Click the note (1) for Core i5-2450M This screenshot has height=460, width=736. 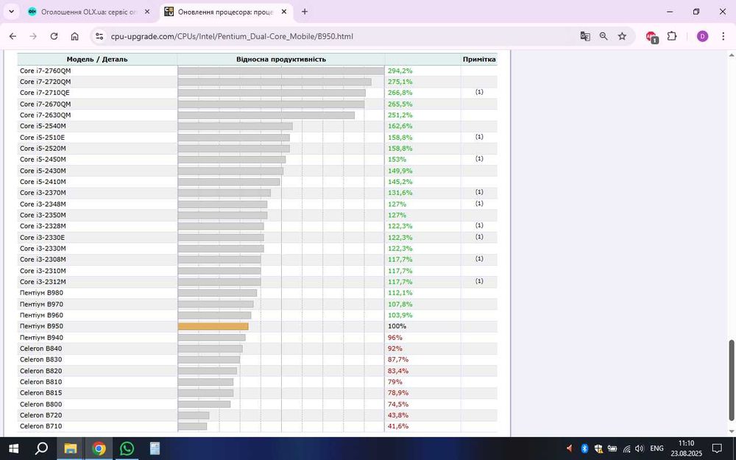479,159
